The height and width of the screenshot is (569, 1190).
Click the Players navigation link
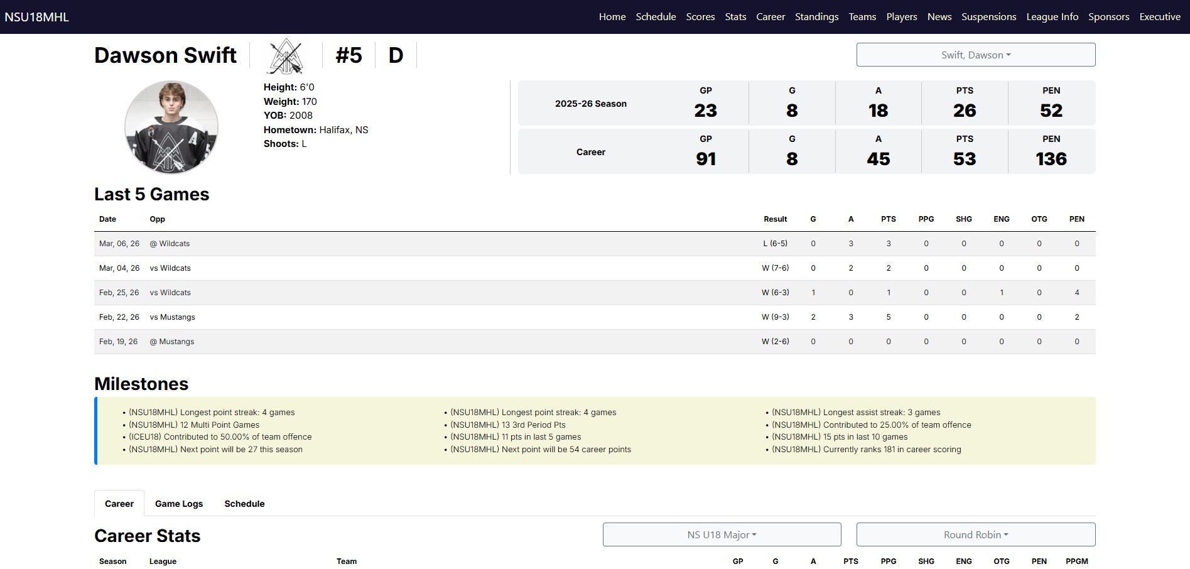(x=901, y=17)
